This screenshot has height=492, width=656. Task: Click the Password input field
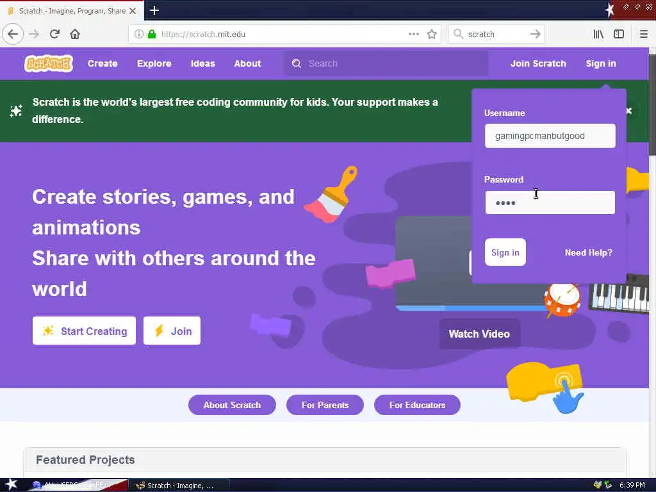(x=550, y=202)
